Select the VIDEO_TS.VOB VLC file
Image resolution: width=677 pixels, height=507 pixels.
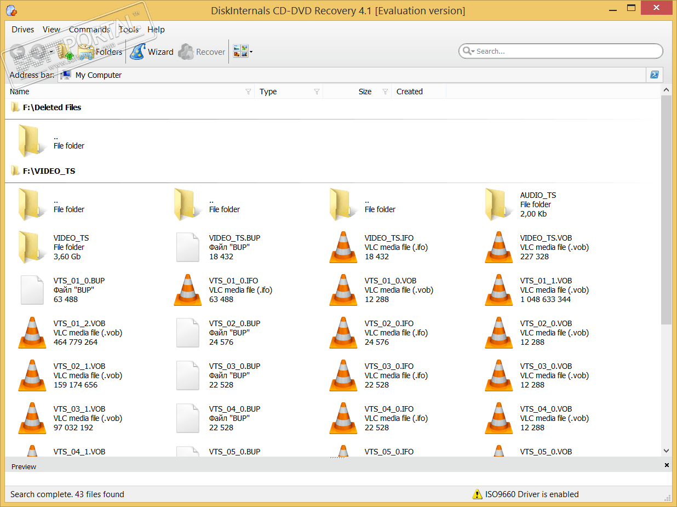(536, 247)
